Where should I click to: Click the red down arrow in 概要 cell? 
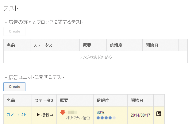(x=63, y=112)
